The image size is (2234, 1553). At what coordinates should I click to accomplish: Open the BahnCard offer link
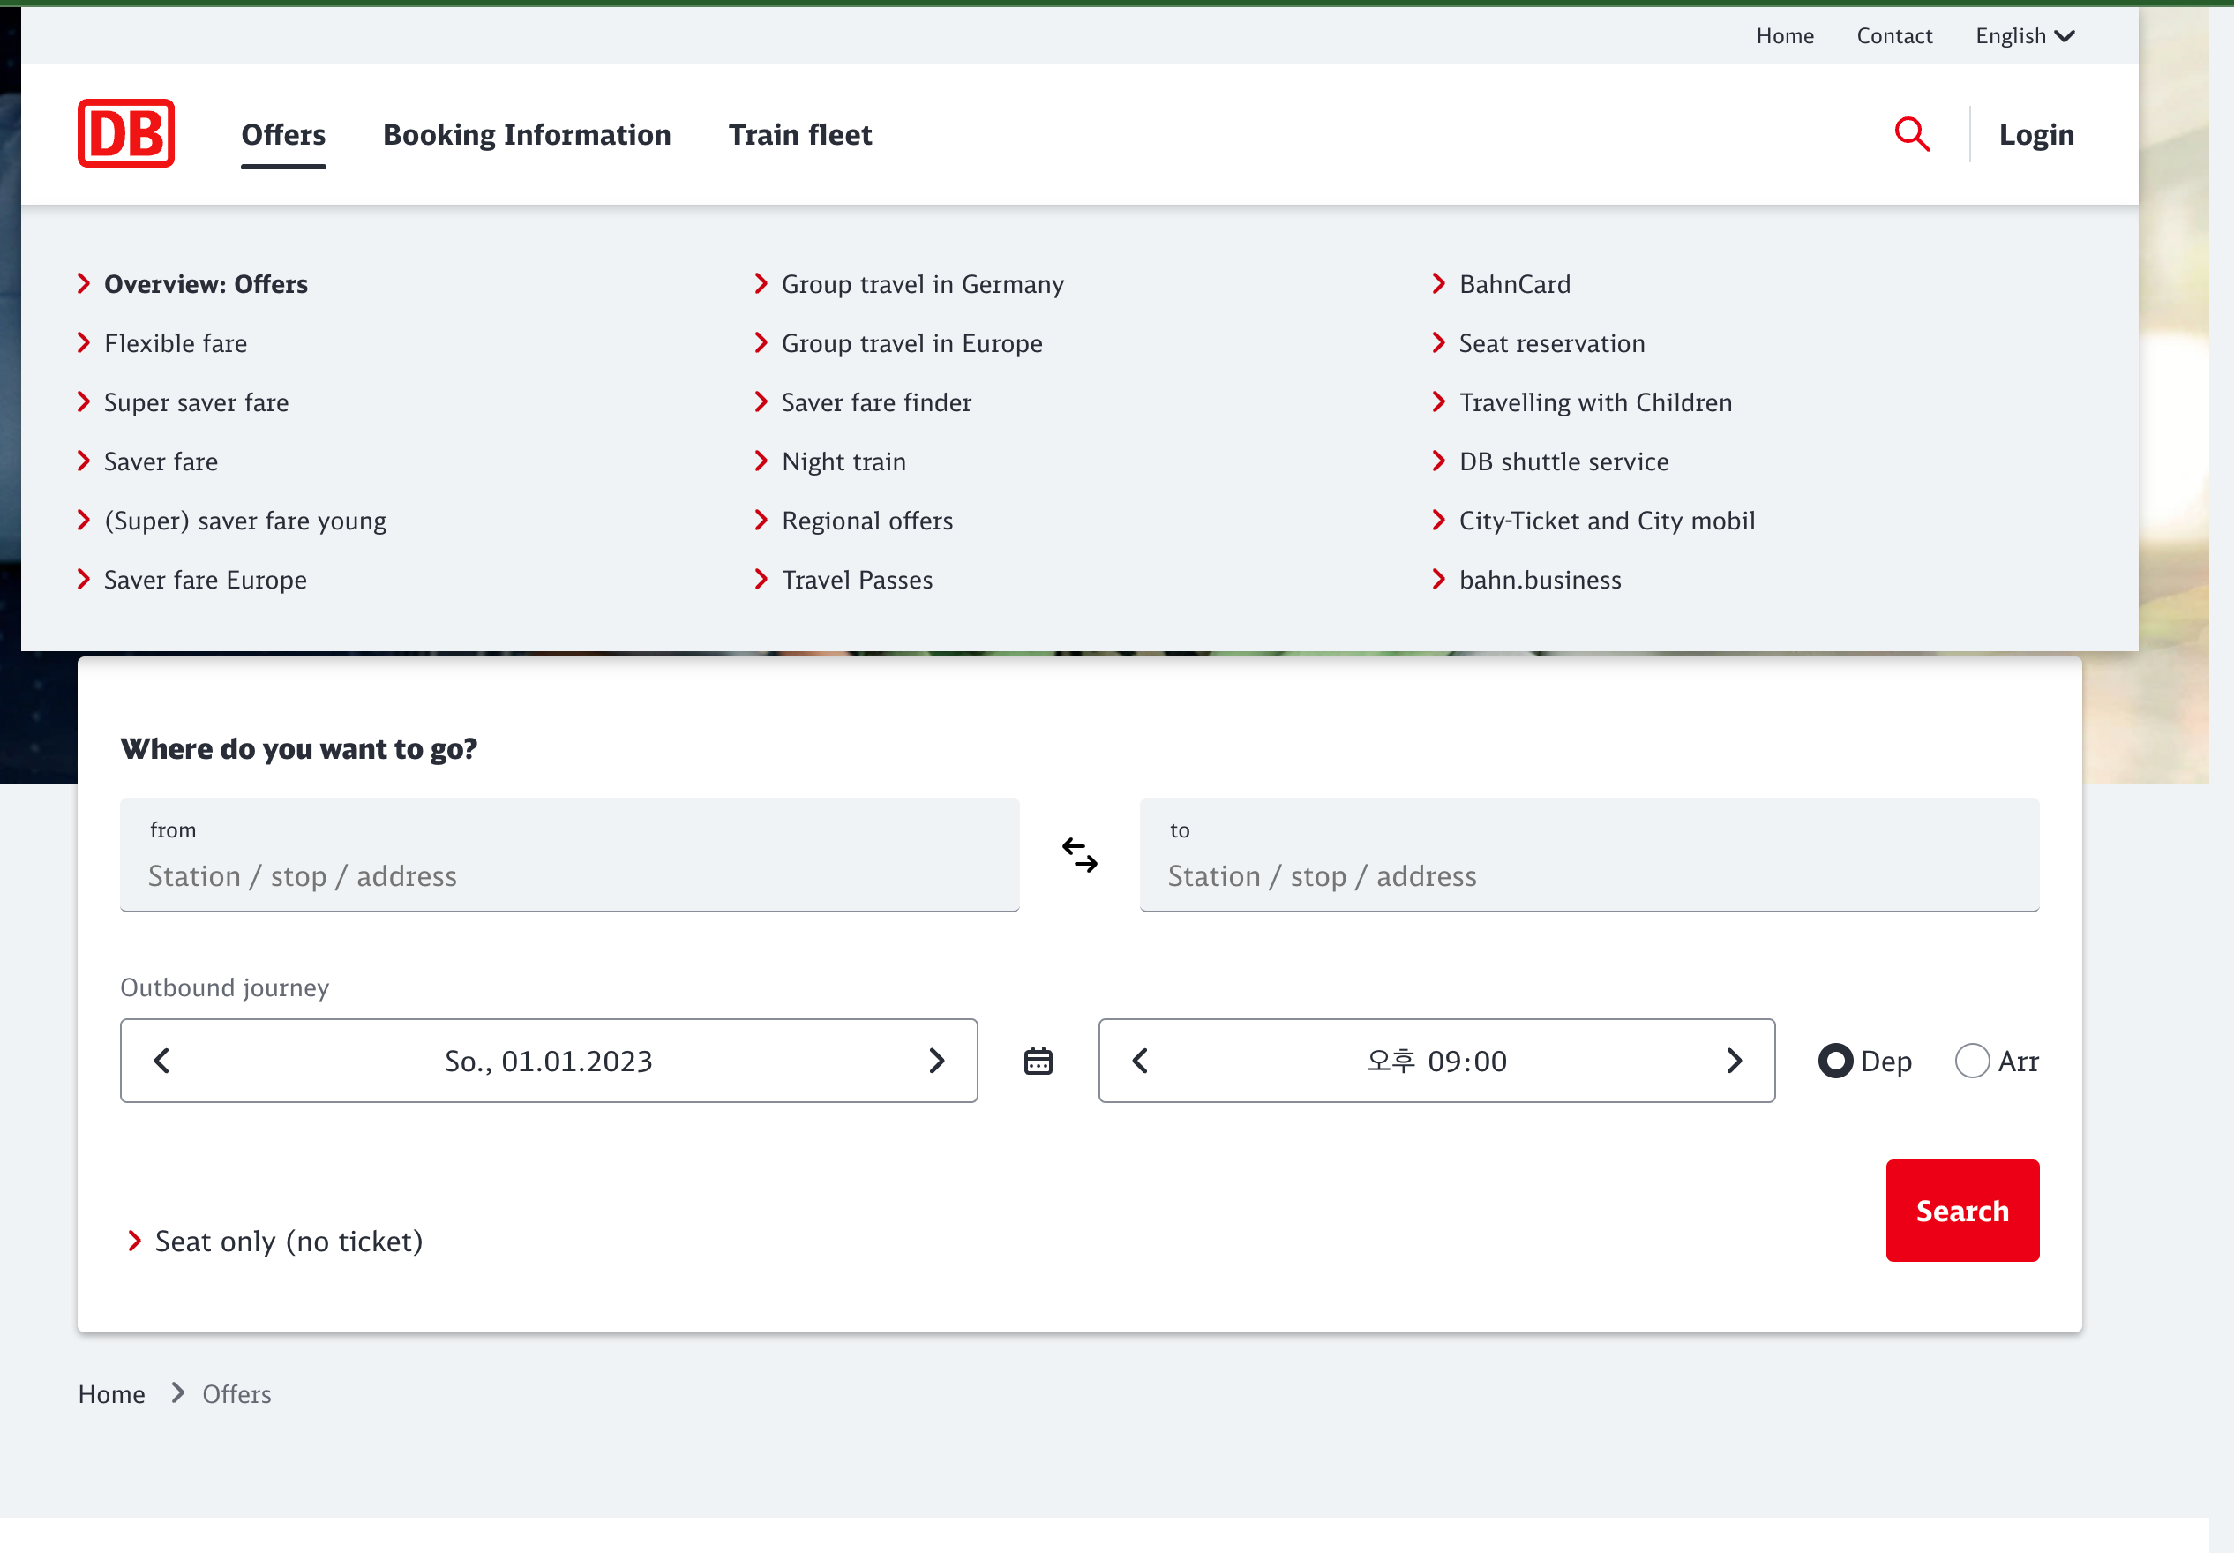[x=1514, y=284]
